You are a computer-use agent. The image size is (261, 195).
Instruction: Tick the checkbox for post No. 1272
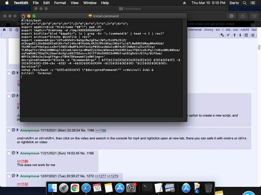pyautogui.click(x=9, y=176)
